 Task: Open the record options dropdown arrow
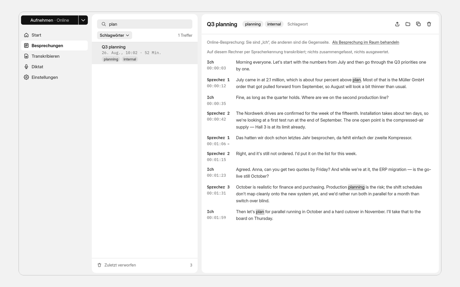[x=83, y=20]
